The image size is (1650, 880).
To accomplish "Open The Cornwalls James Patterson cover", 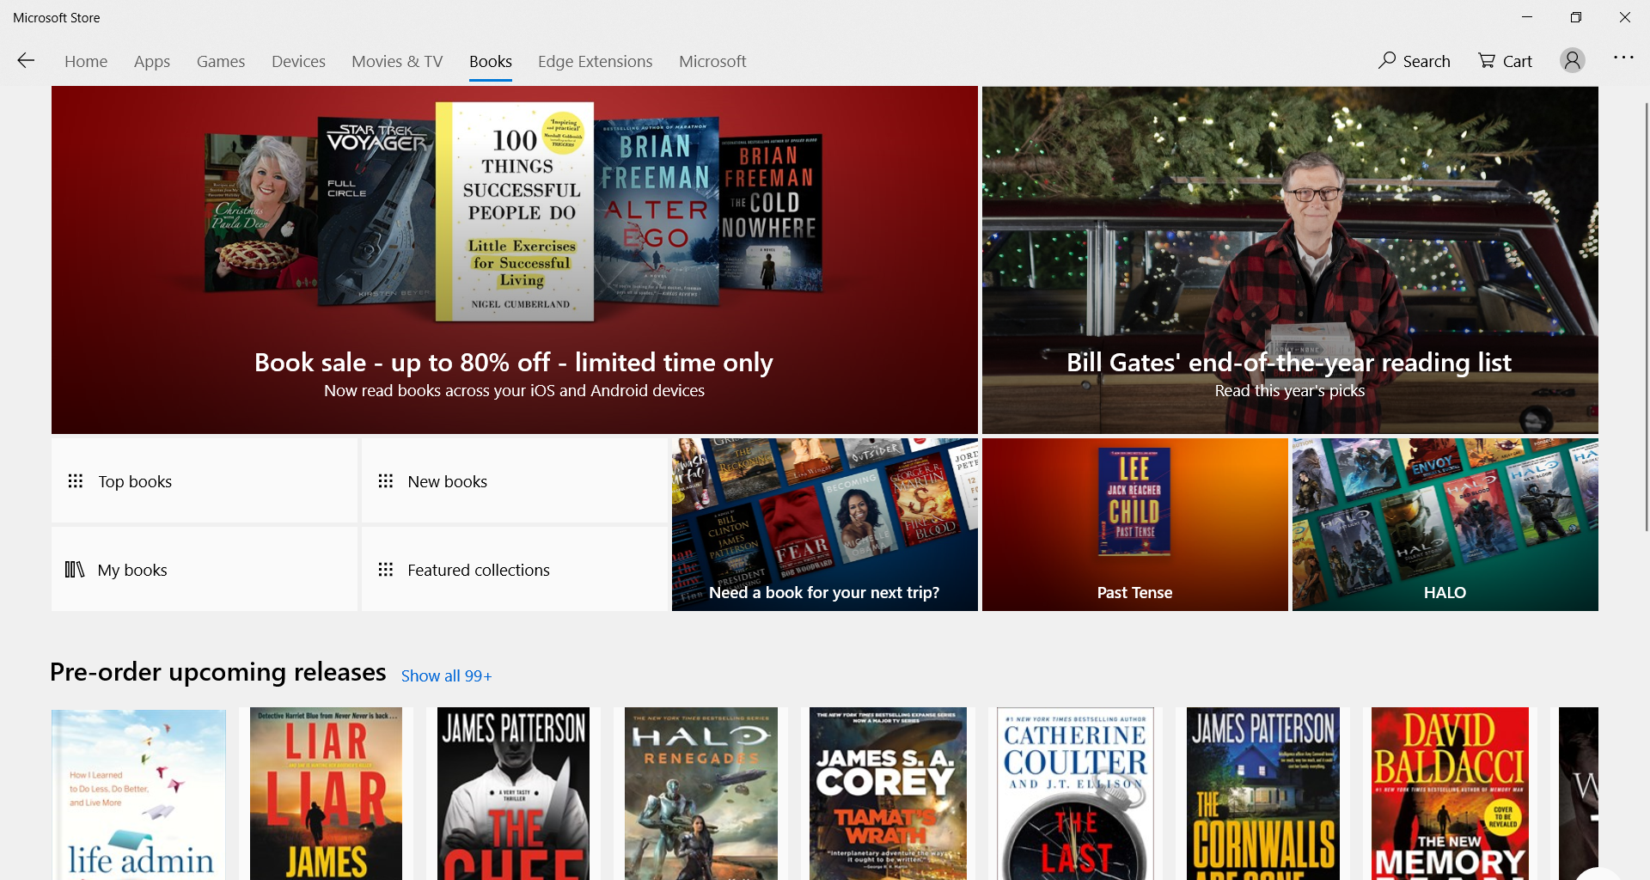I will [1263, 794].
